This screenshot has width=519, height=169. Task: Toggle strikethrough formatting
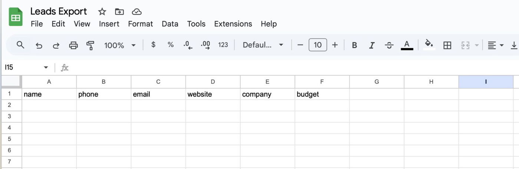(x=389, y=45)
